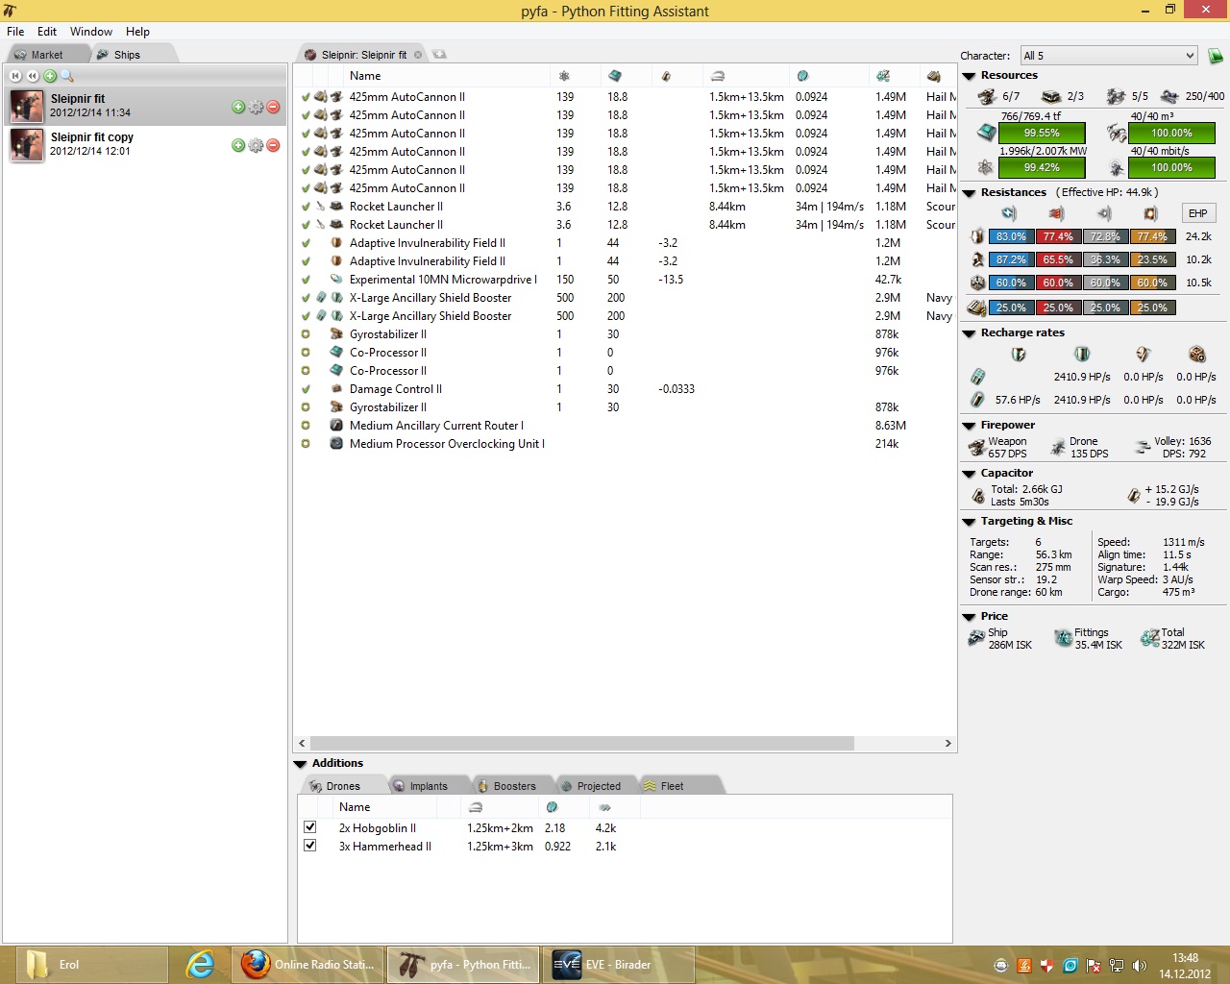Click the shield EM resistance 83.0% bar

(x=1011, y=236)
